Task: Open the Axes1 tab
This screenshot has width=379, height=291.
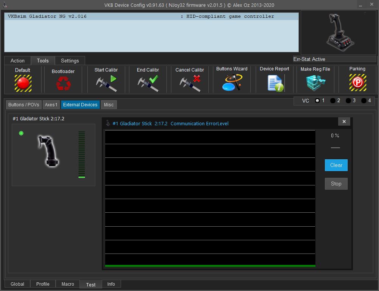Action: pos(51,105)
